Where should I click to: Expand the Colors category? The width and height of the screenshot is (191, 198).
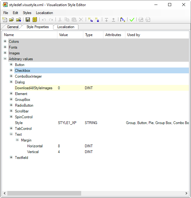5,41
